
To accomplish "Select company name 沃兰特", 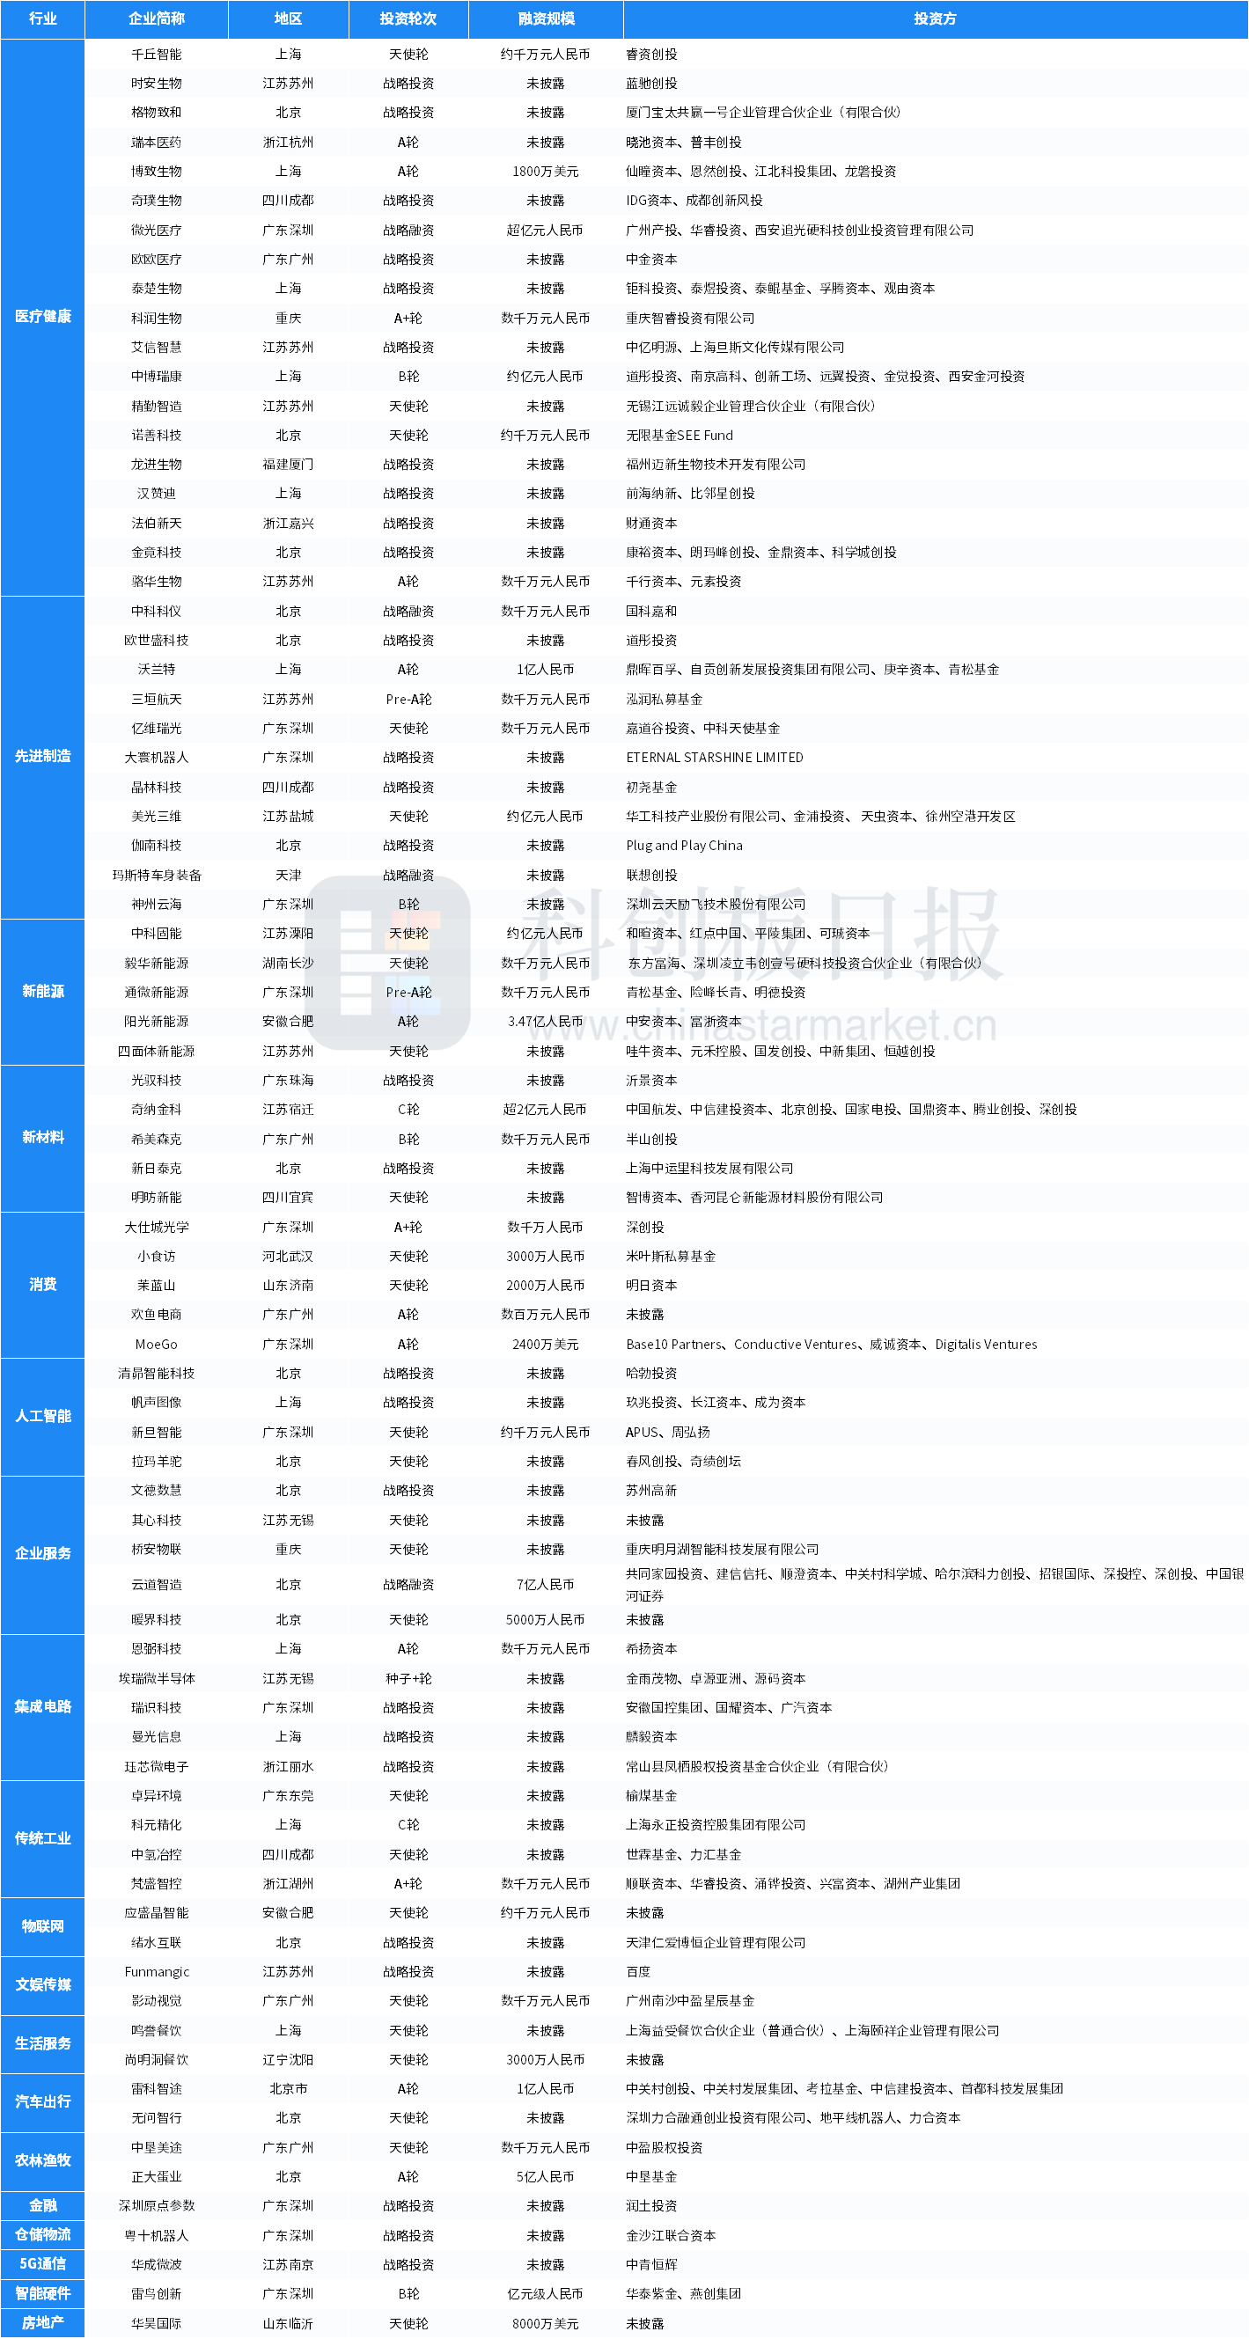I will [x=157, y=670].
